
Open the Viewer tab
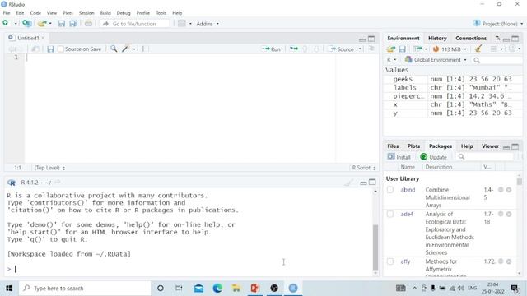[x=490, y=146]
